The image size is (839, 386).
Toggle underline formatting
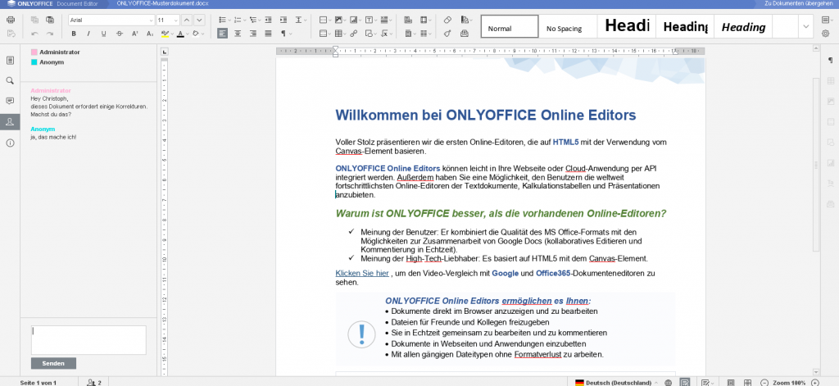point(104,34)
